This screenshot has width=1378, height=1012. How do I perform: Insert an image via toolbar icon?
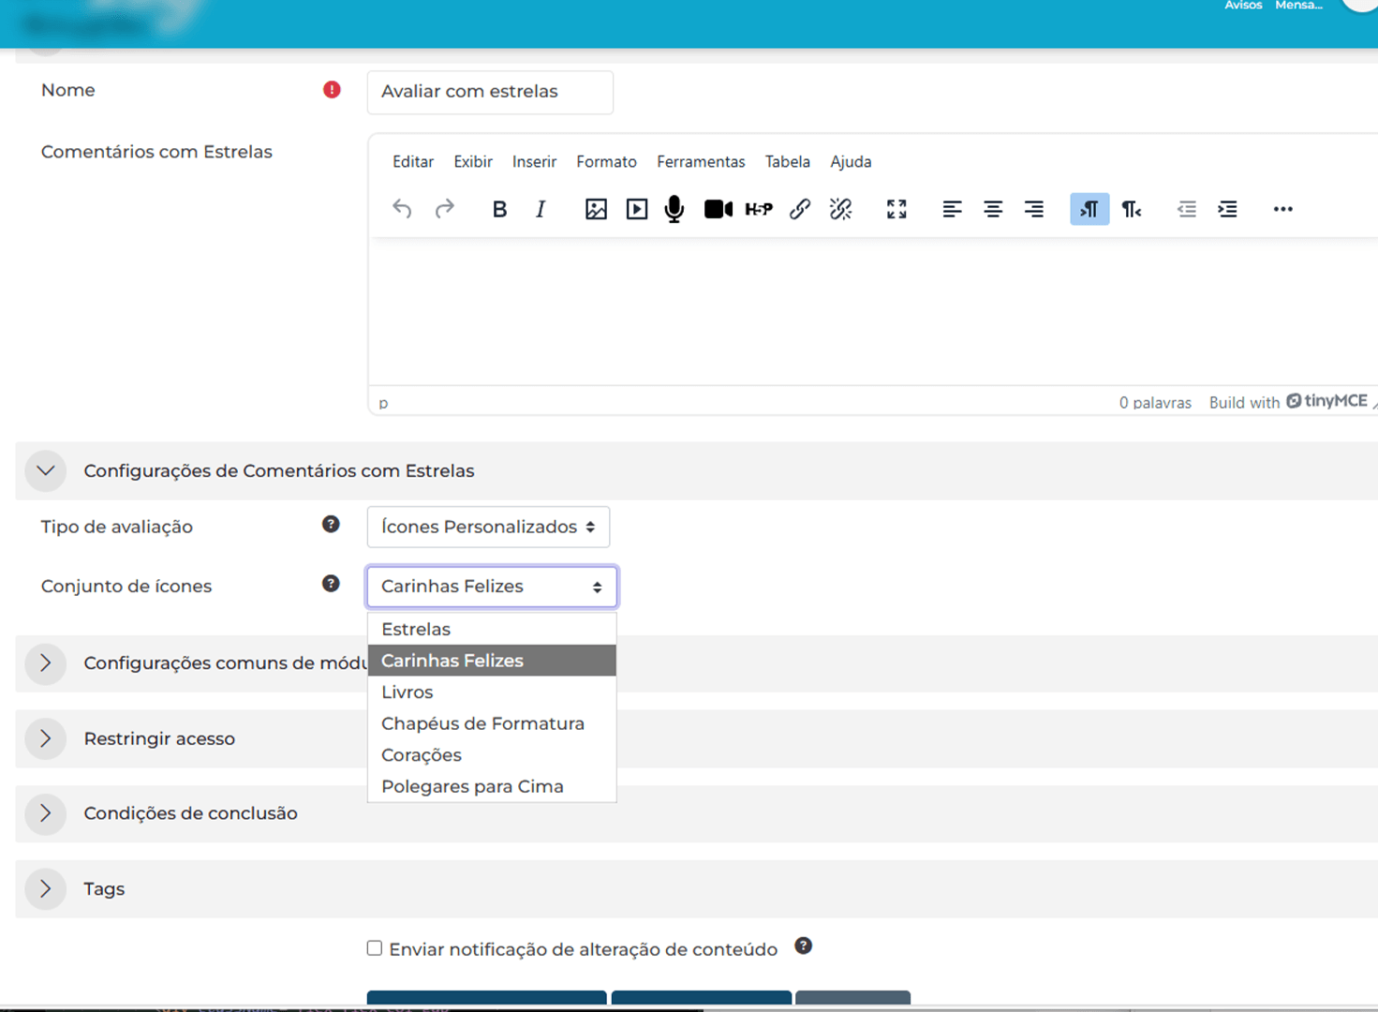point(596,209)
